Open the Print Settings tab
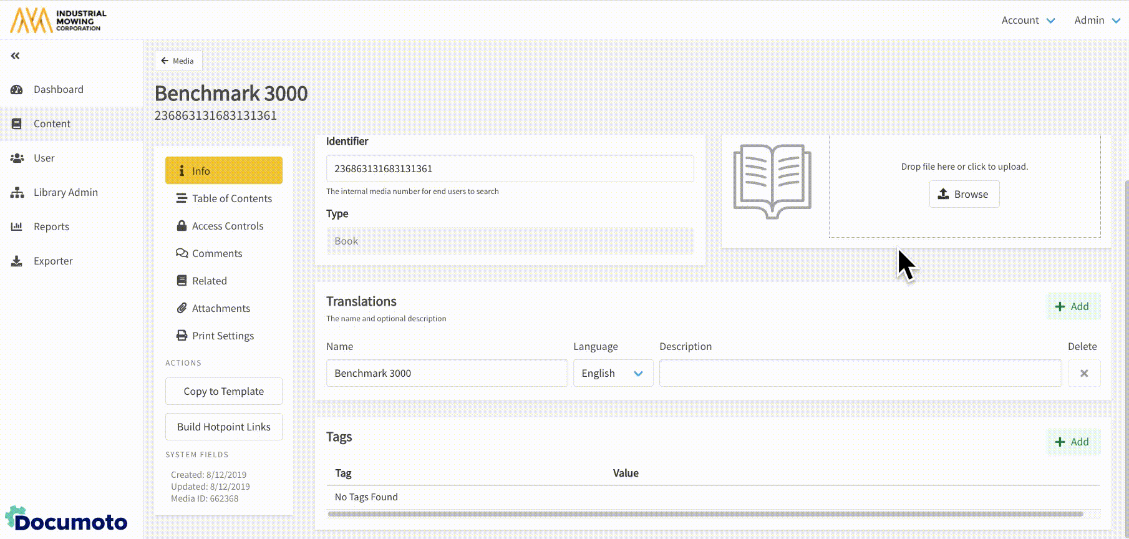 (223, 336)
